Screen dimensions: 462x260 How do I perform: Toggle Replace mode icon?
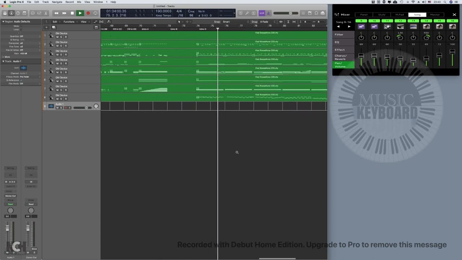click(240, 13)
